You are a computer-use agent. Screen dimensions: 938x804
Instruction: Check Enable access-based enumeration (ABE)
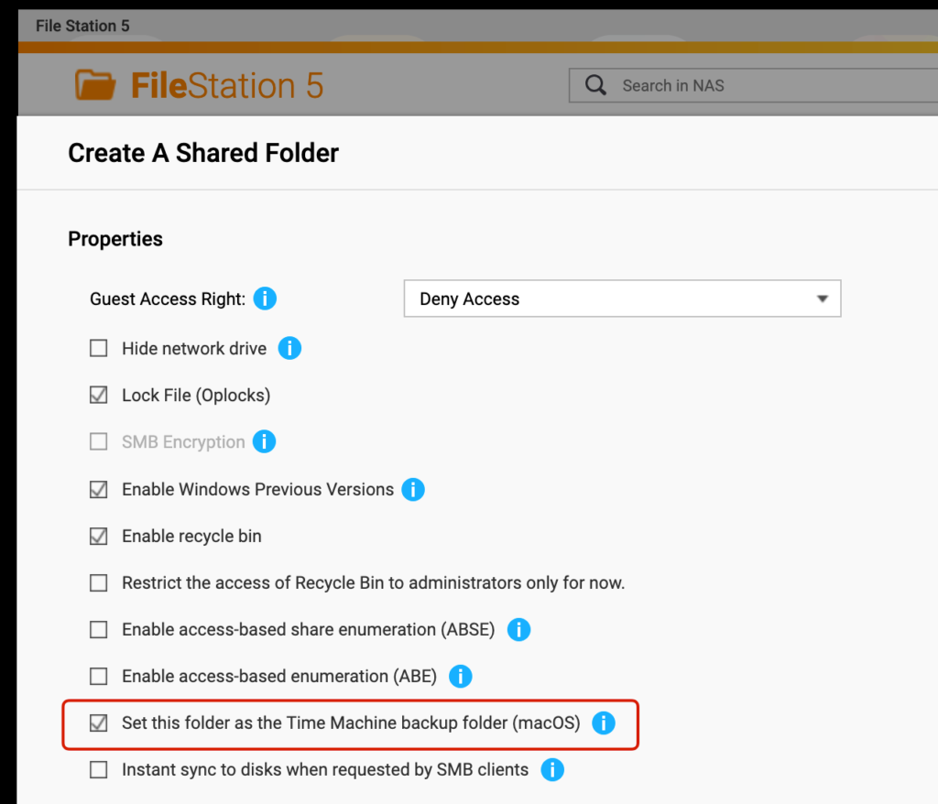(98, 676)
